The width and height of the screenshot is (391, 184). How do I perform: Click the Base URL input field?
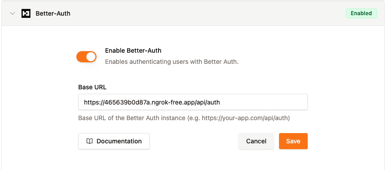pyautogui.click(x=193, y=102)
